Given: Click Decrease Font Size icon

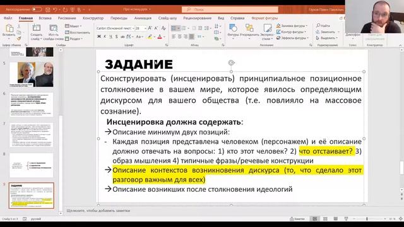Looking at the screenshot, I should pyautogui.click(x=156, y=28).
